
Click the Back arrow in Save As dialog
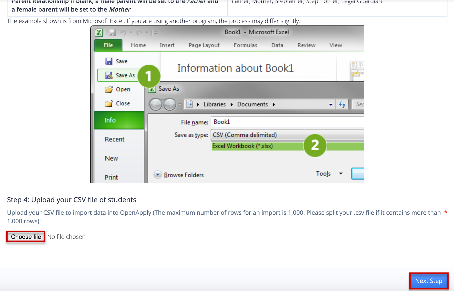coord(156,104)
